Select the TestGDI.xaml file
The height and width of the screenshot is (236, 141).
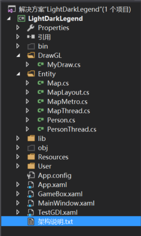tap(58, 212)
